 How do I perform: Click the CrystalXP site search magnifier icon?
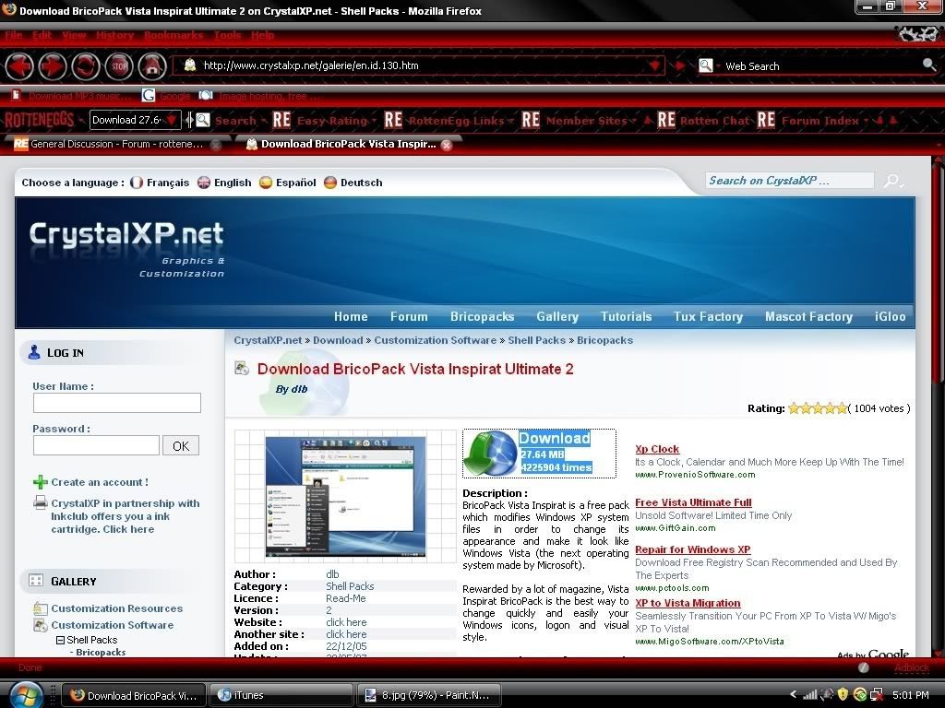click(892, 181)
